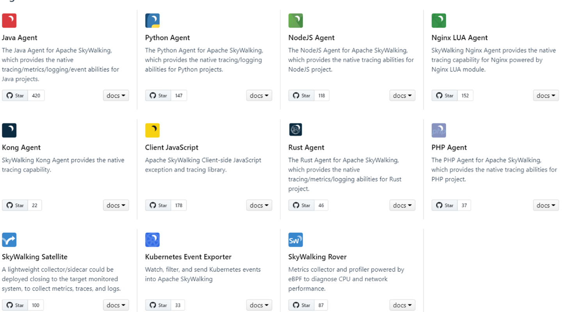Star the Nginx LUA Agent repository

pyautogui.click(x=445, y=96)
